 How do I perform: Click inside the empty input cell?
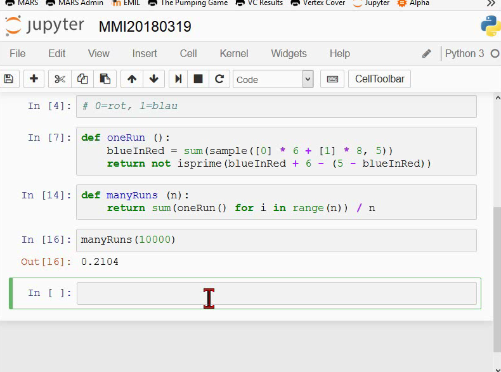(277, 293)
